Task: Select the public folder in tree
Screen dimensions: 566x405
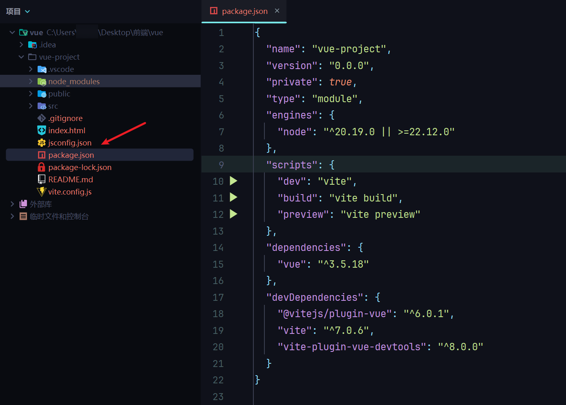Action: [59, 94]
